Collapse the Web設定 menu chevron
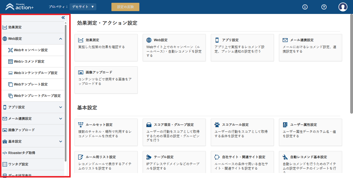Viewport: 353px width, 178px height. 61,39
